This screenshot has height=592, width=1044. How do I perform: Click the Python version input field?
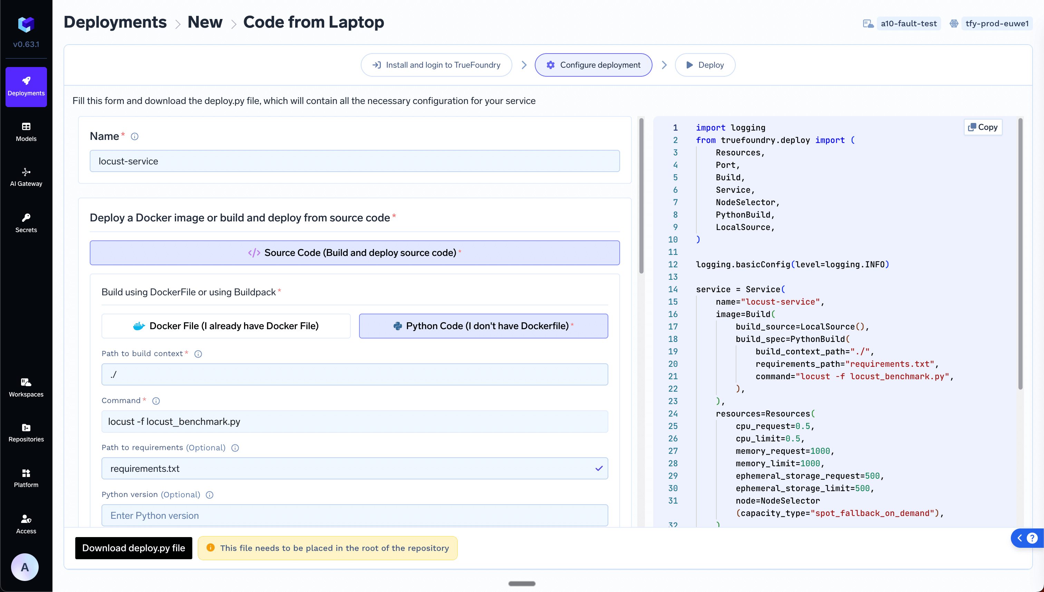tap(354, 516)
